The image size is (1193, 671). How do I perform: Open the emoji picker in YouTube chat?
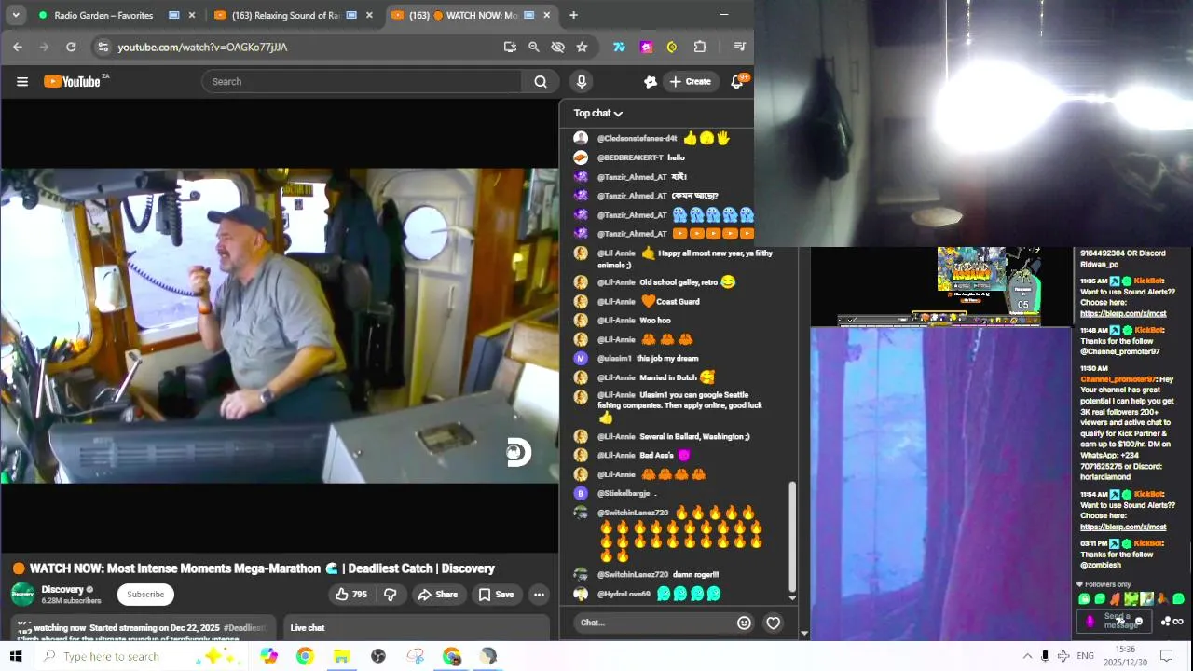pos(744,623)
